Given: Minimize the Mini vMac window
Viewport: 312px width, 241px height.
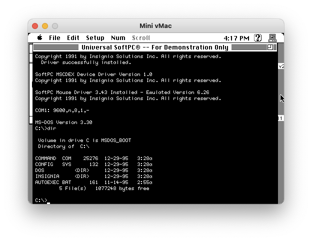Looking at the screenshot, I should click(x=45, y=26).
